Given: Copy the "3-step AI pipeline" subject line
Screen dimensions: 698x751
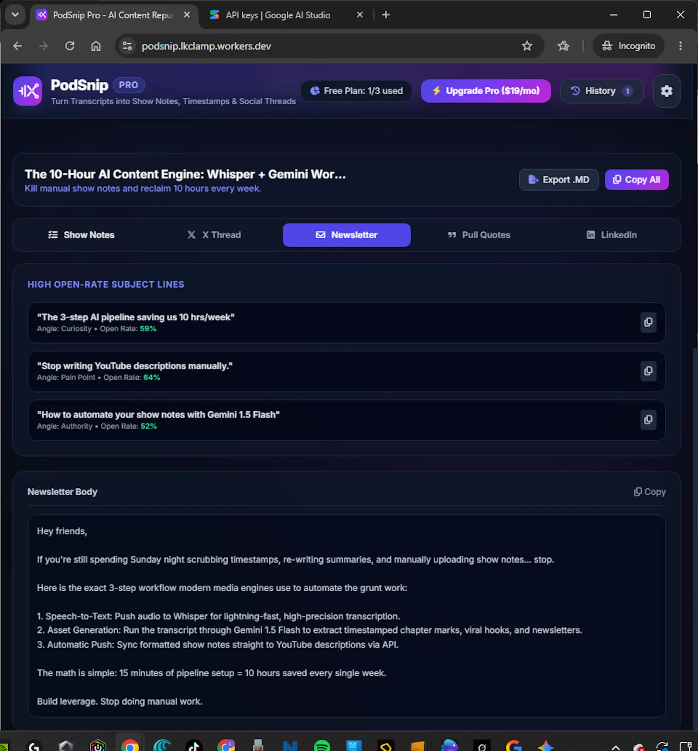Looking at the screenshot, I should pos(648,322).
